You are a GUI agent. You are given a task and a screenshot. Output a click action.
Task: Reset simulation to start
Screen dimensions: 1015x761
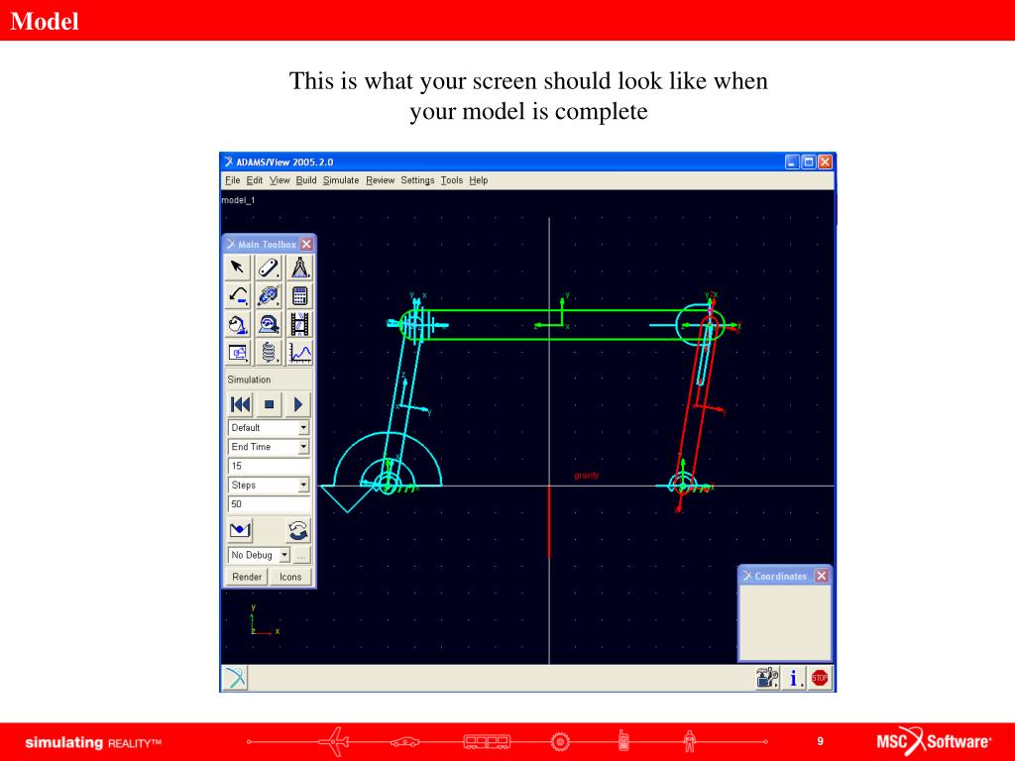click(240, 404)
